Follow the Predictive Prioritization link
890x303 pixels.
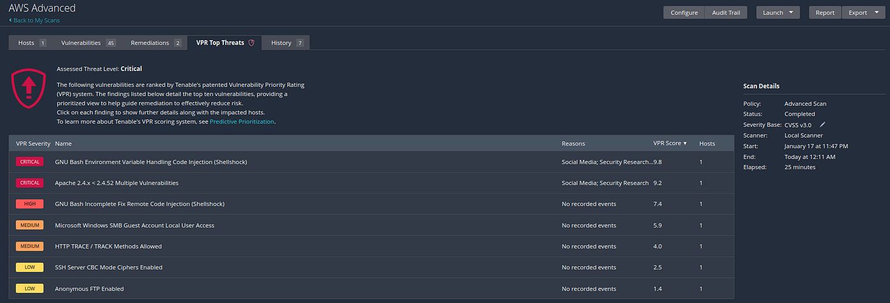[242, 121]
